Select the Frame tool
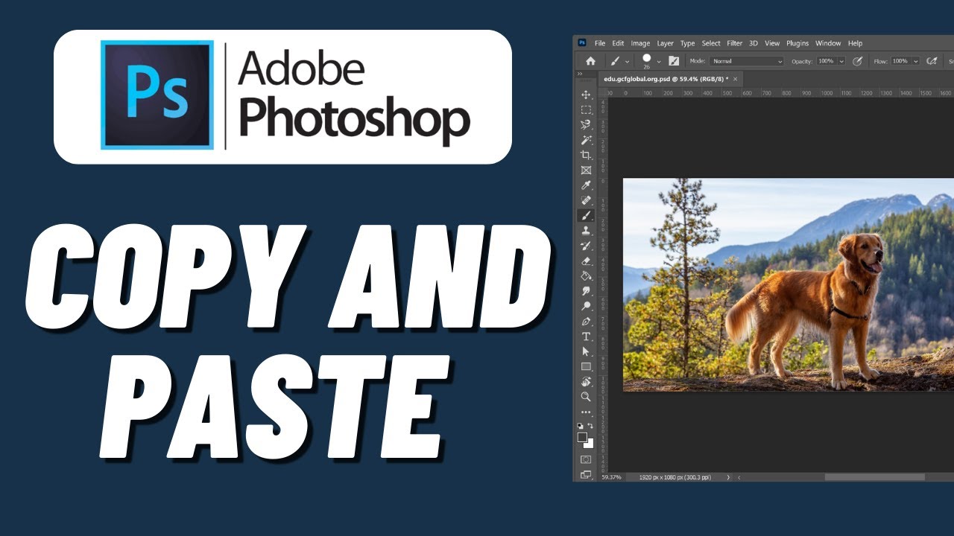 (x=586, y=170)
